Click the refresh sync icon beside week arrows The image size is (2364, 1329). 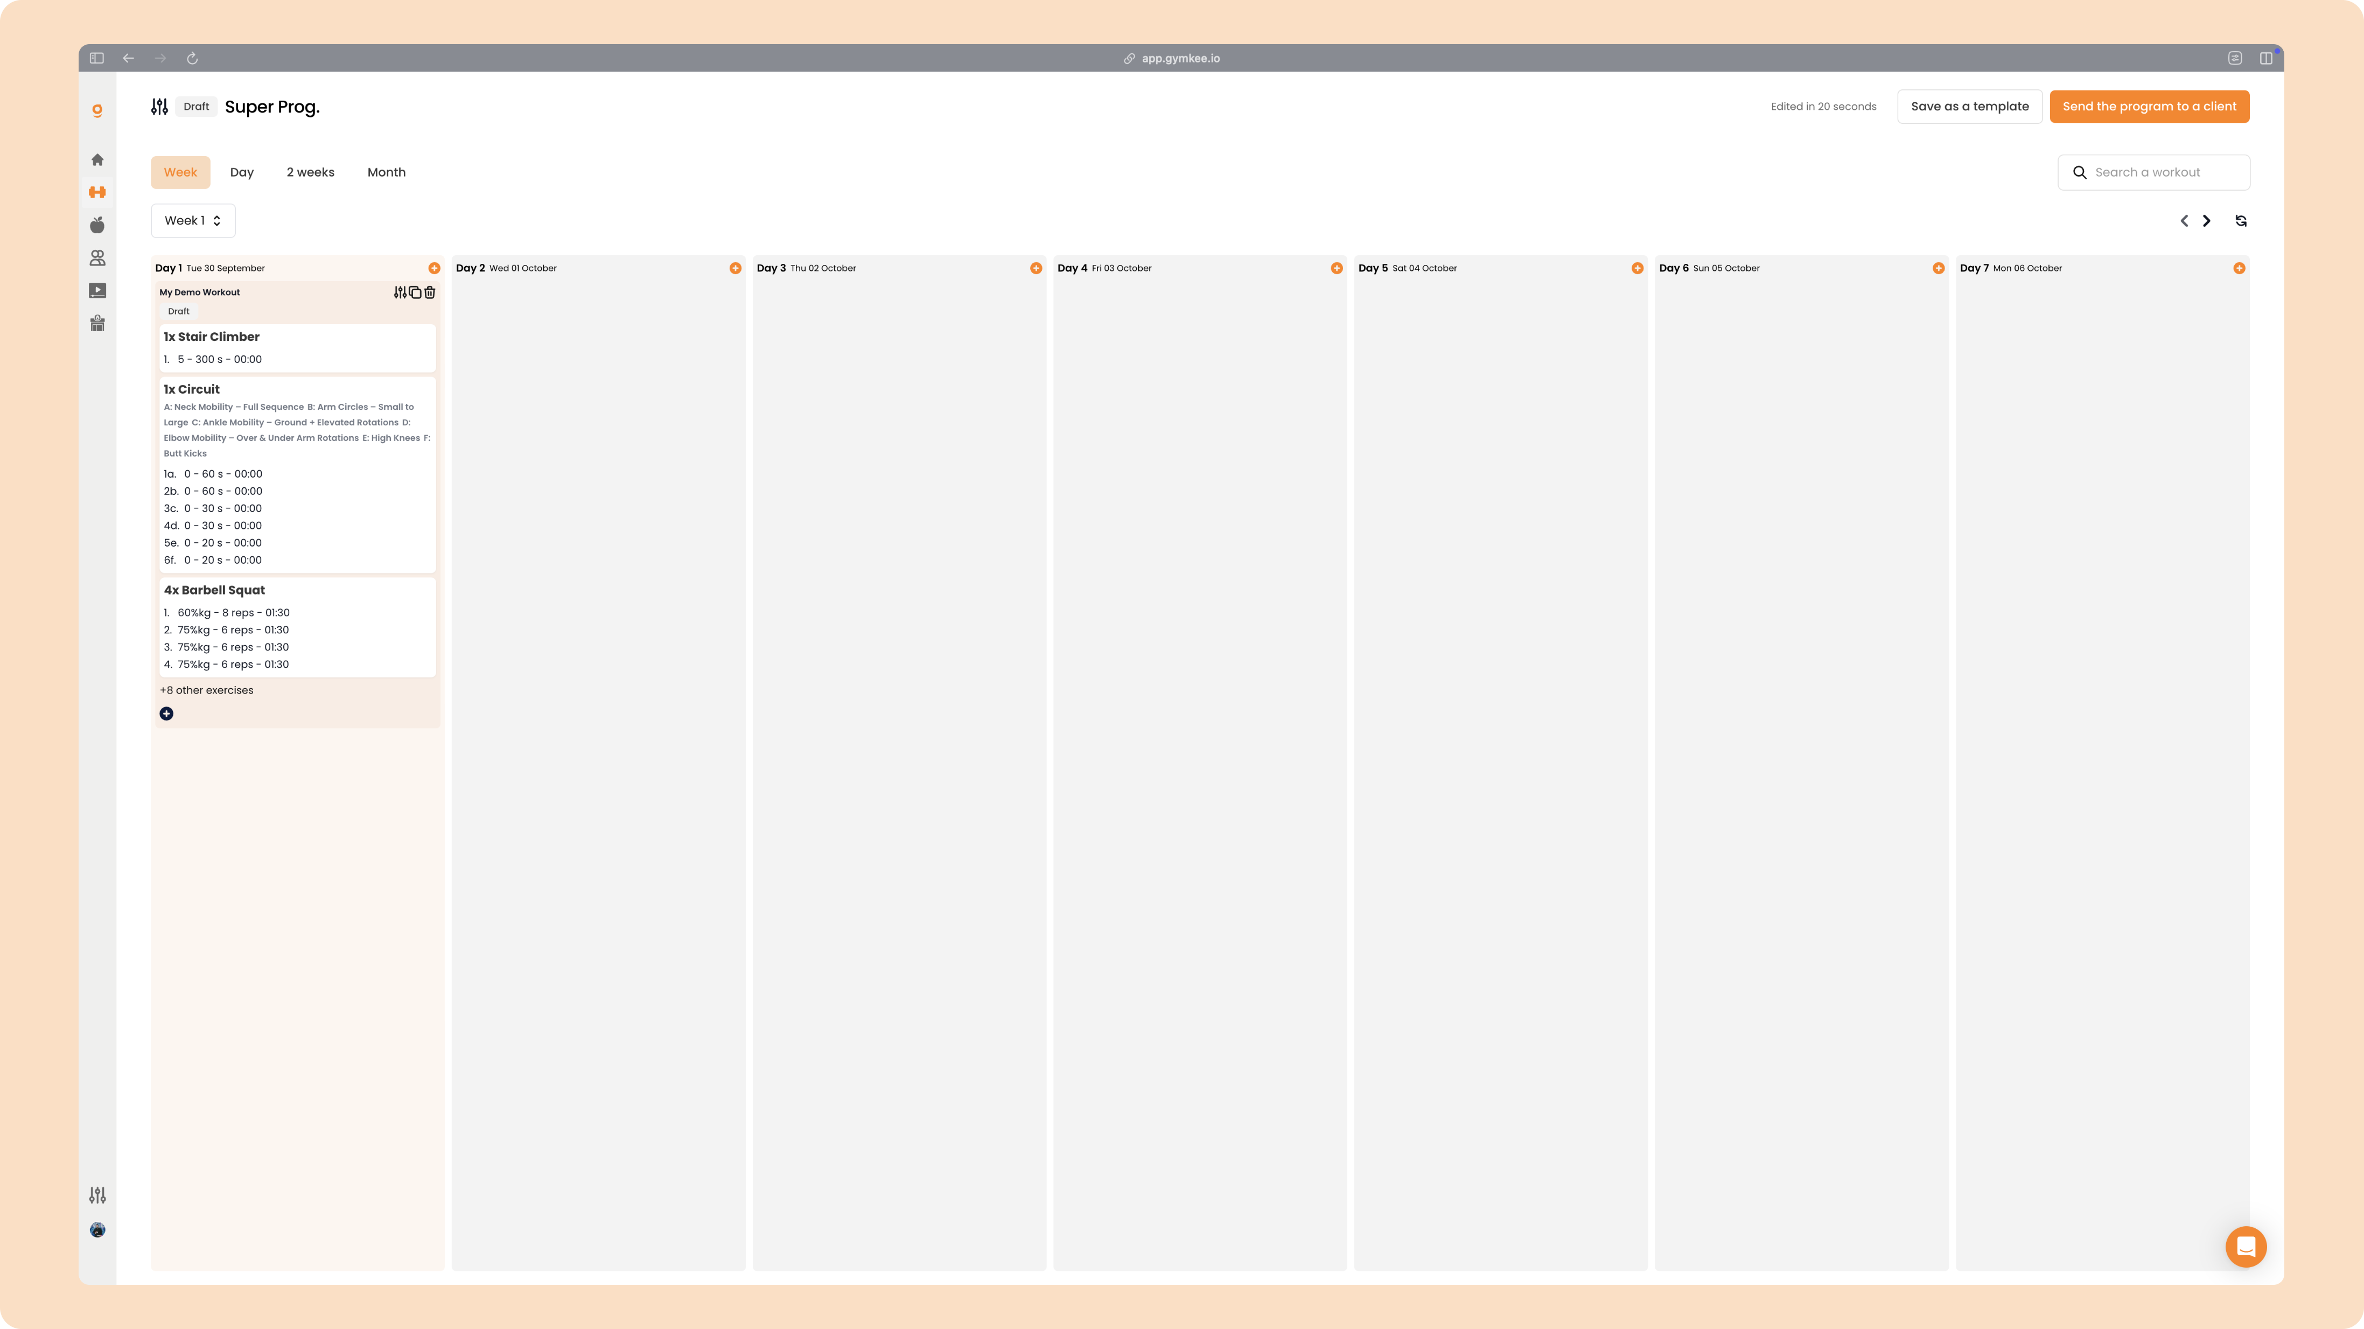click(2241, 220)
